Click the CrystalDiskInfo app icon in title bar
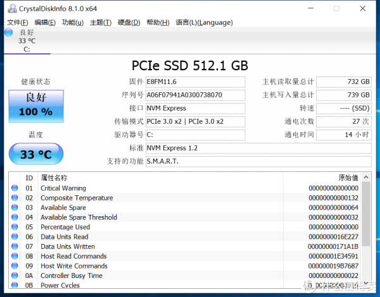Screen dimensions: 380x297 12,9
